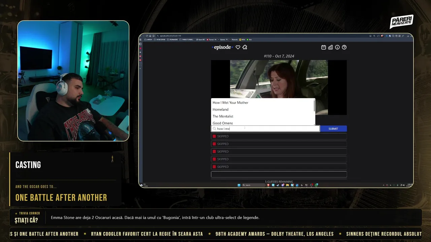Click the puzzle piece icon in the header
The image size is (431, 242).
click(x=245, y=47)
